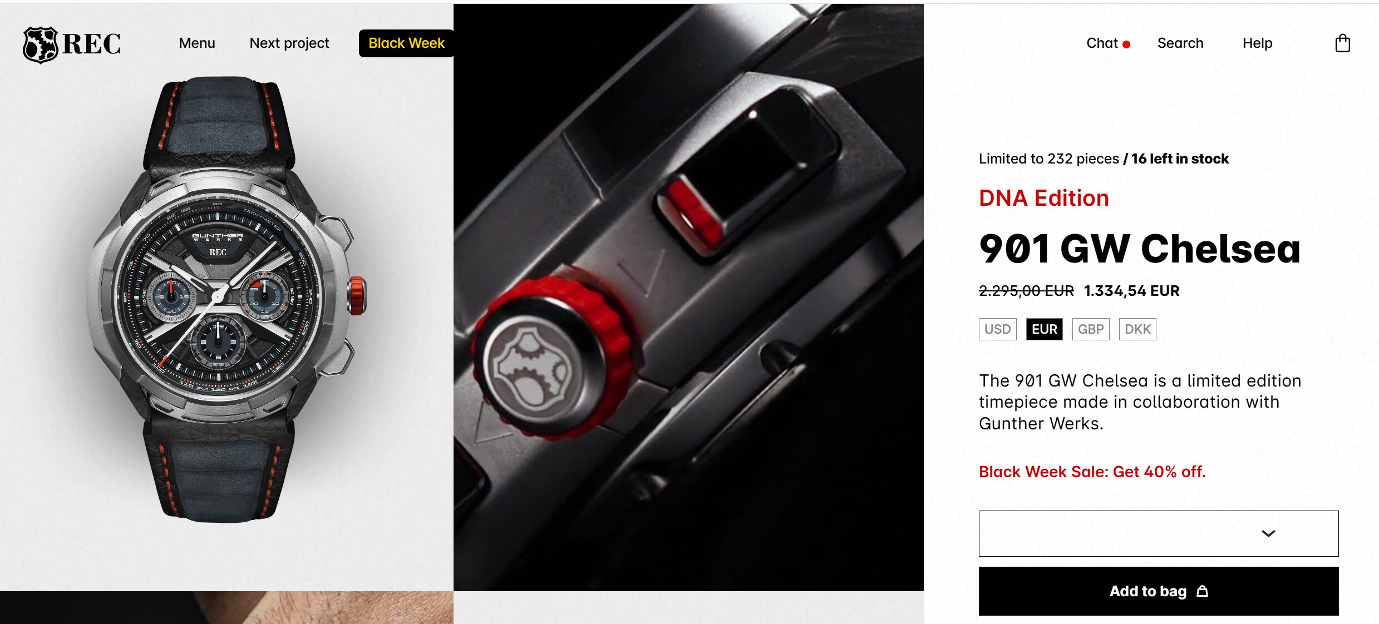Expand the empty options dropdown
The image size is (1379, 624).
1159,533
